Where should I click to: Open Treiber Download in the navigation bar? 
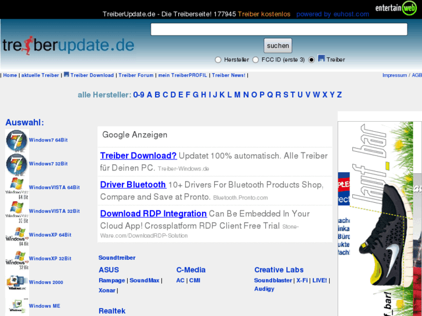point(92,75)
